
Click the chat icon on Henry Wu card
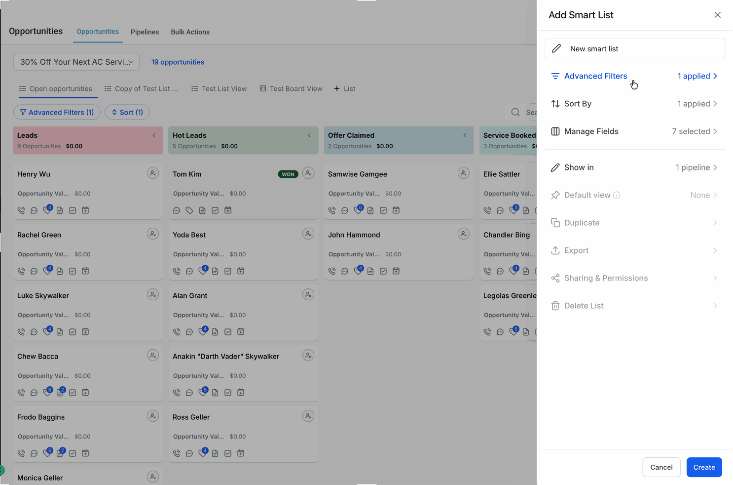tap(34, 210)
